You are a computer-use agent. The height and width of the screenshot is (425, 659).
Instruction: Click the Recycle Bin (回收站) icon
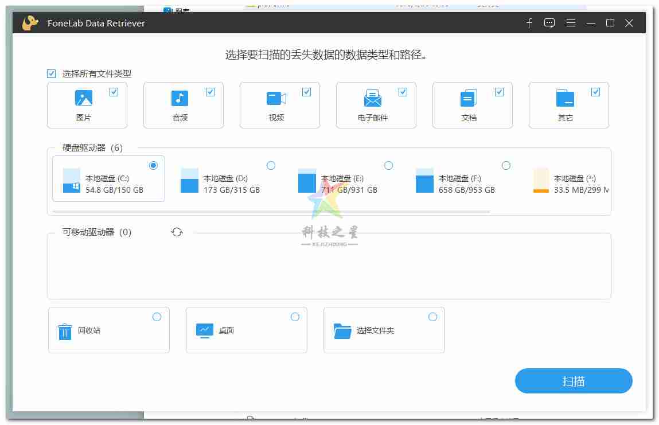tap(65, 331)
